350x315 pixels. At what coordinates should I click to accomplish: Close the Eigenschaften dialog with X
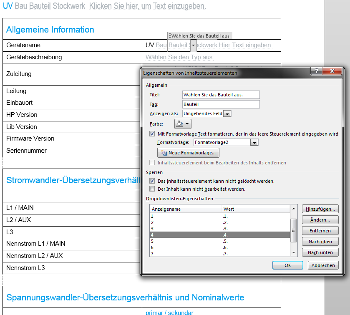point(332,71)
